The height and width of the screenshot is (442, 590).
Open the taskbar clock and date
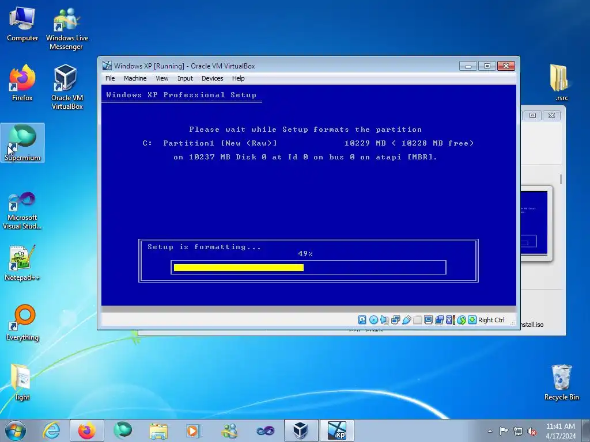tap(560, 431)
